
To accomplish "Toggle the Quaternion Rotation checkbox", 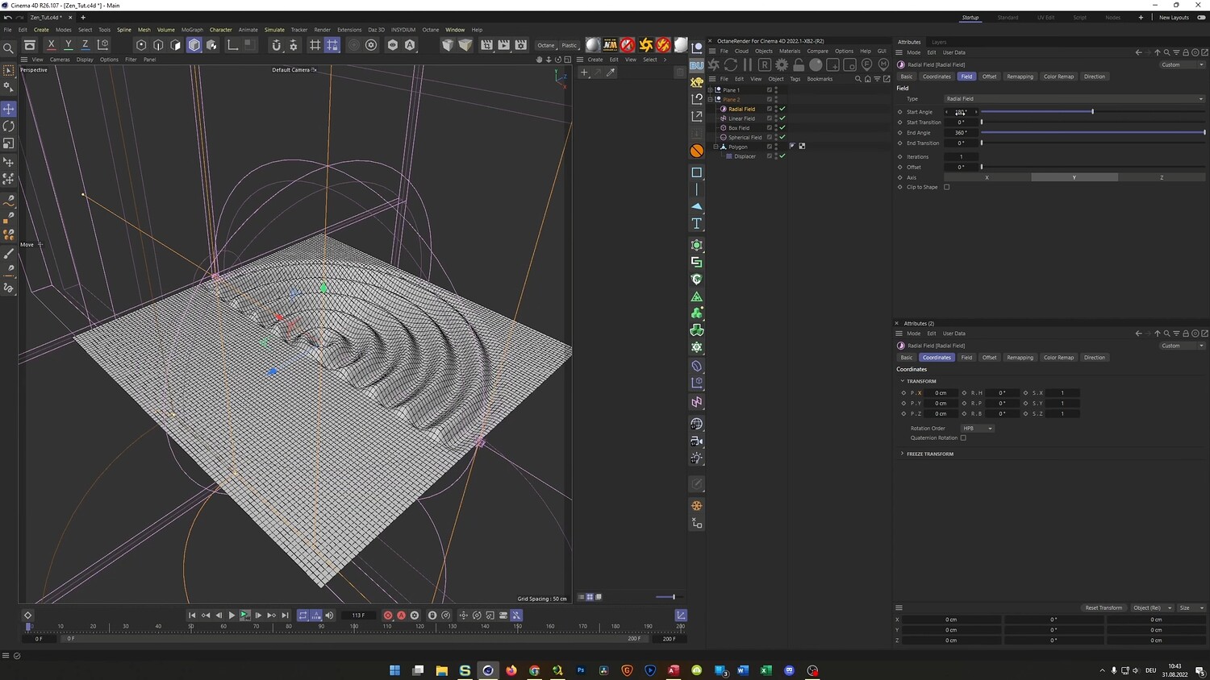I will tap(963, 438).
